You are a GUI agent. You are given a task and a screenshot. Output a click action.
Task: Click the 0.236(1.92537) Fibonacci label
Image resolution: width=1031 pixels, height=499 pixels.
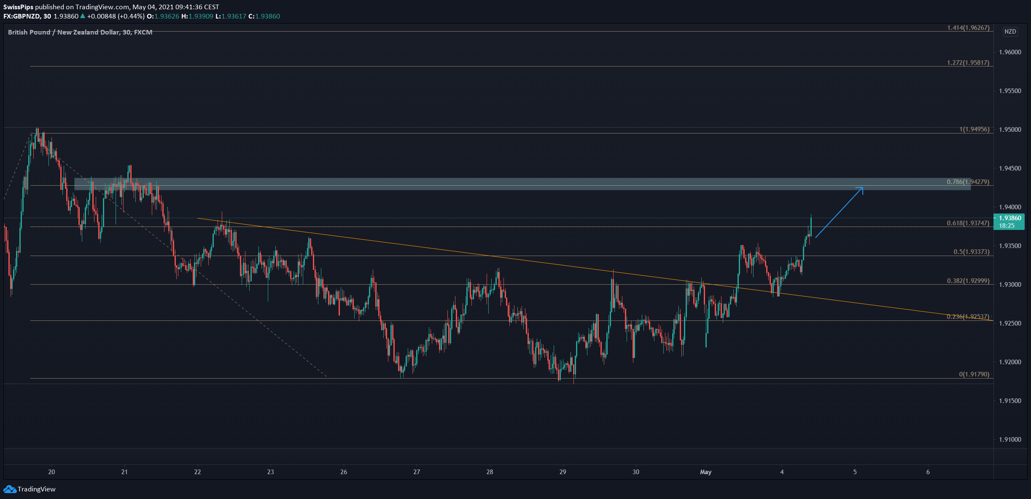[x=968, y=317]
